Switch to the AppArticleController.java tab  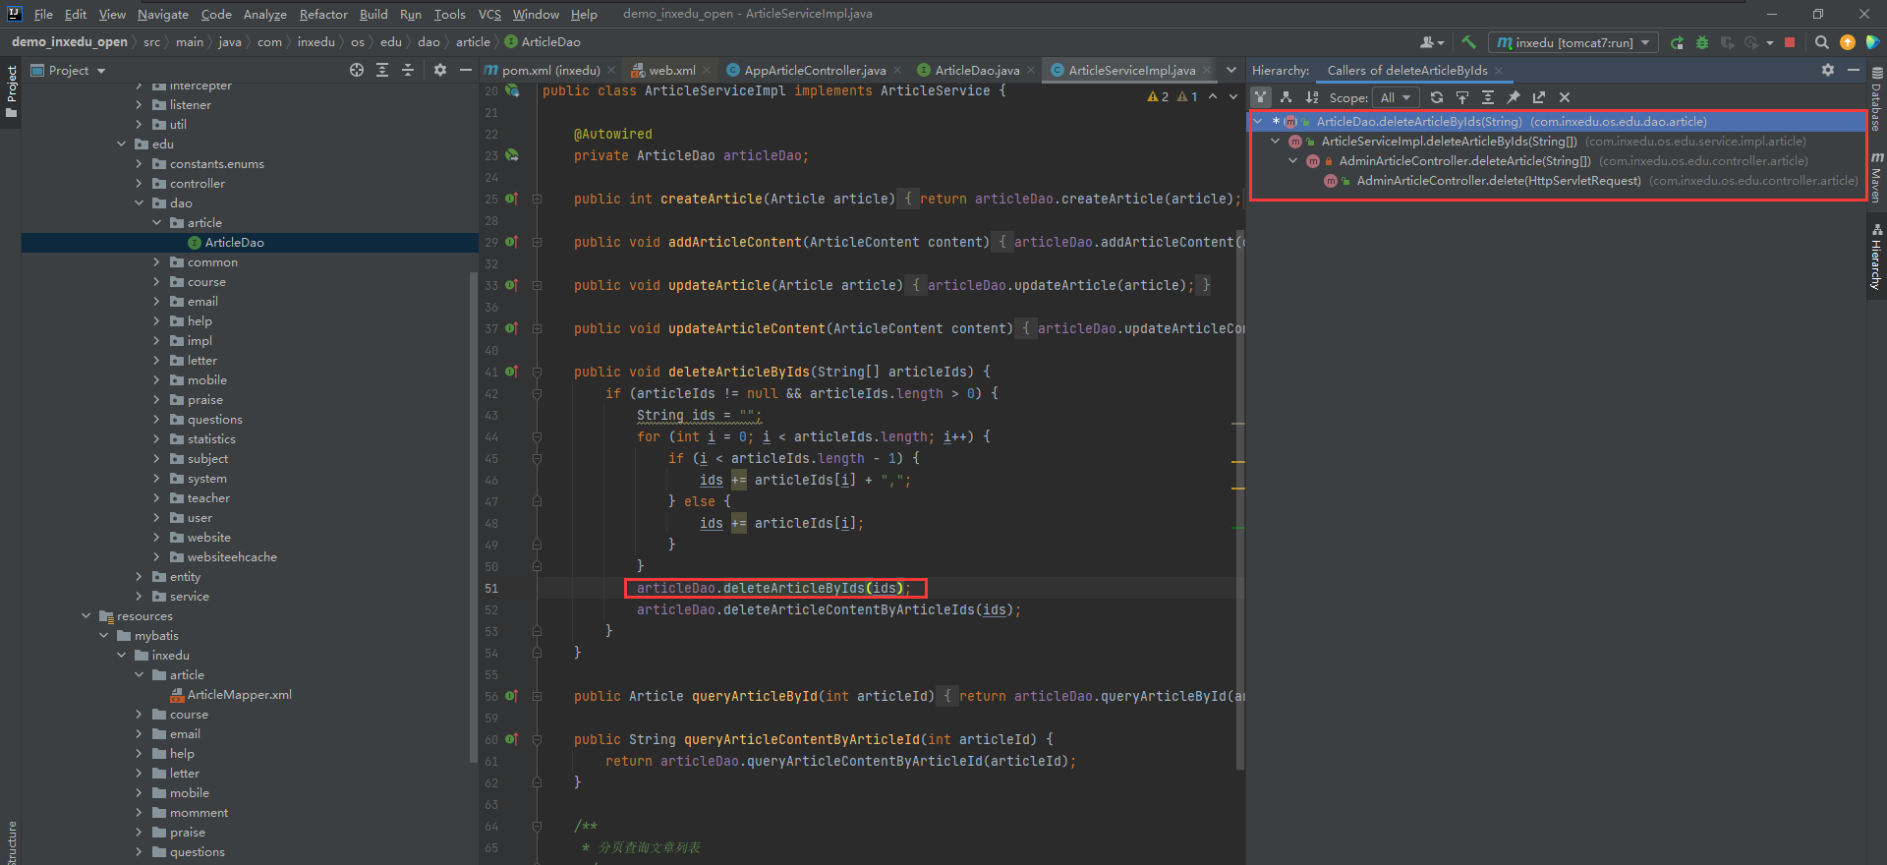click(x=815, y=70)
